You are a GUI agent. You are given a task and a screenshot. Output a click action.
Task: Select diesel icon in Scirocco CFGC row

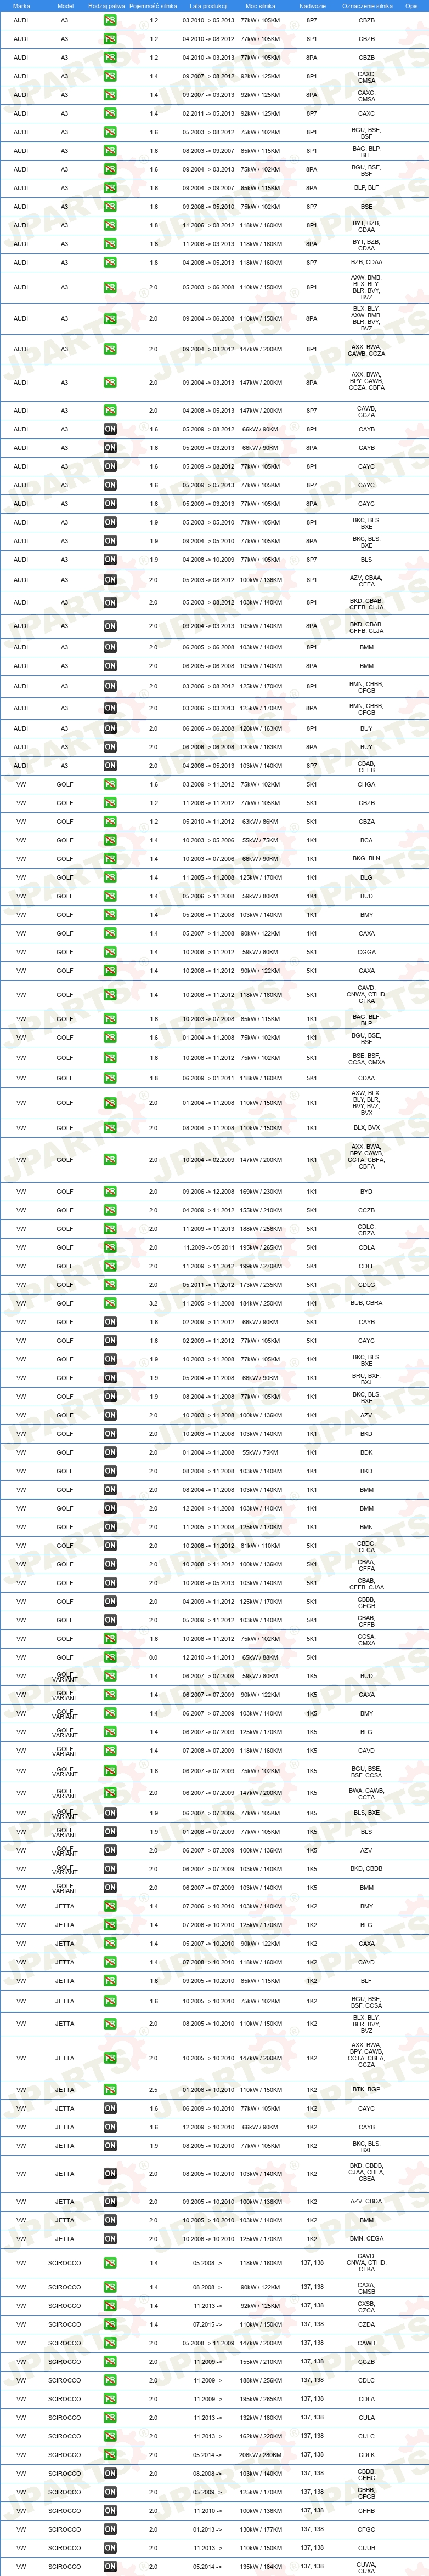point(110,2529)
